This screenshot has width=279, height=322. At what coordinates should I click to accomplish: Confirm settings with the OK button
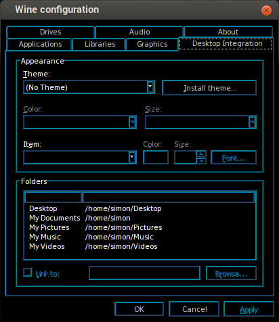pos(139,309)
